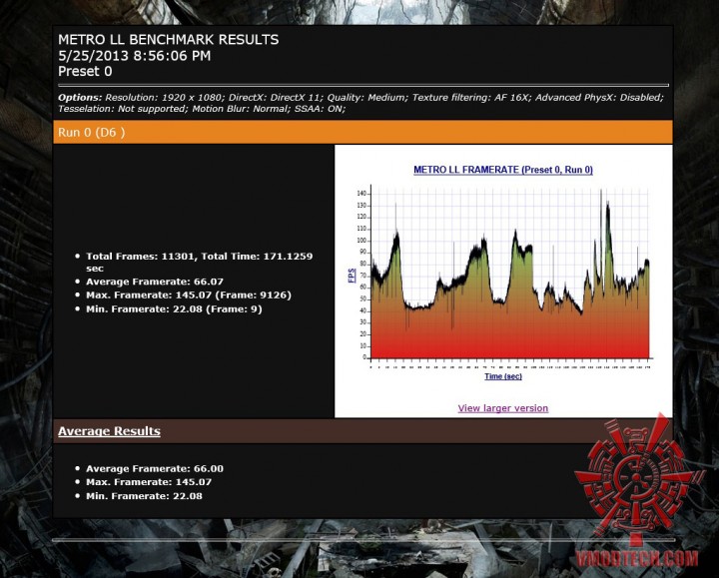The image size is (719, 578).
Task: Select Max. Framerate: 145.07 (Frame: 9126)
Action: click(189, 294)
